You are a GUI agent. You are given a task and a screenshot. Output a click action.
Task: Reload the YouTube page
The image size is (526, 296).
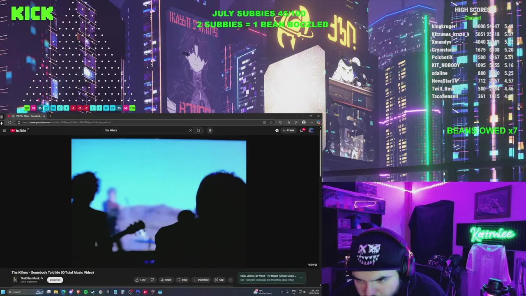10,123
